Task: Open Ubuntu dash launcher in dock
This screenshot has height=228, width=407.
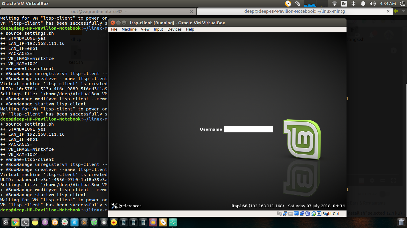Action: pyautogui.click(x=6, y=222)
